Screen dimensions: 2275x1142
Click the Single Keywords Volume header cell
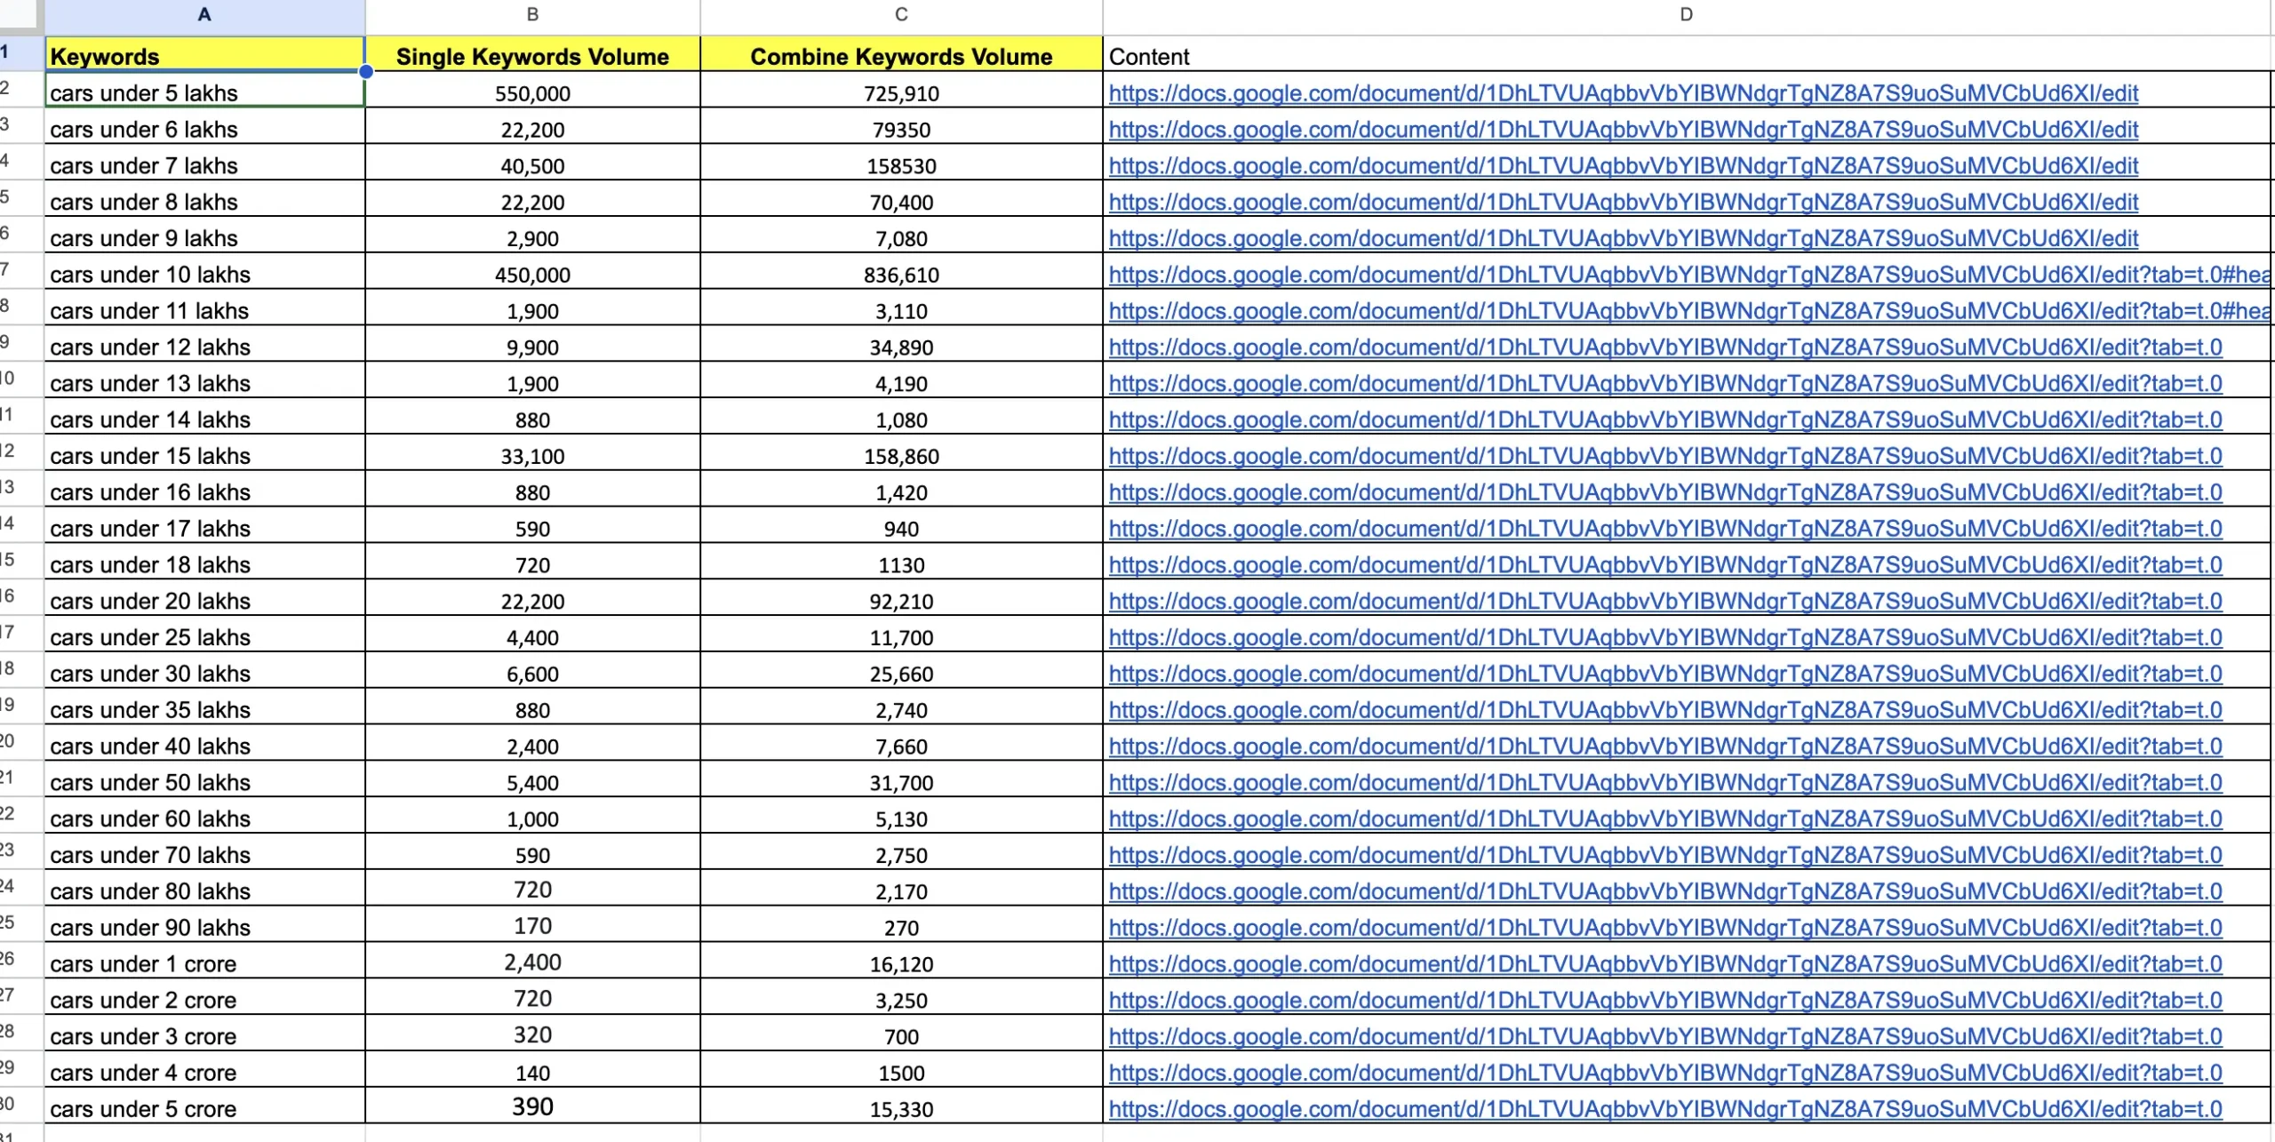(x=532, y=55)
